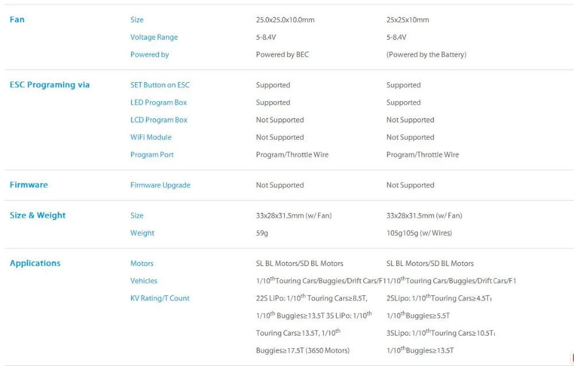
Task: Select the Size & Weight heading
Action: coord(38,215)
